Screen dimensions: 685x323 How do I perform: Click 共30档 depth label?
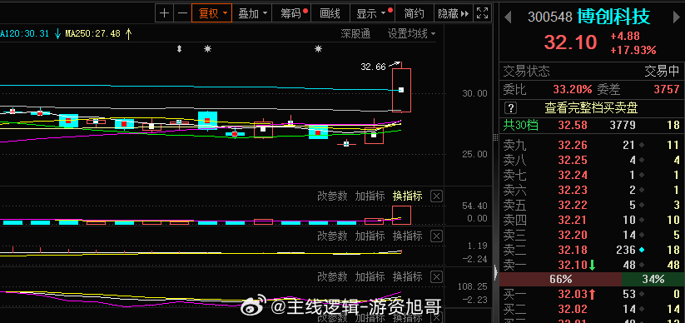(x=521, y=126)
